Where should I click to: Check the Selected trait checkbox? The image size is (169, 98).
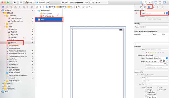click(158, 90)
